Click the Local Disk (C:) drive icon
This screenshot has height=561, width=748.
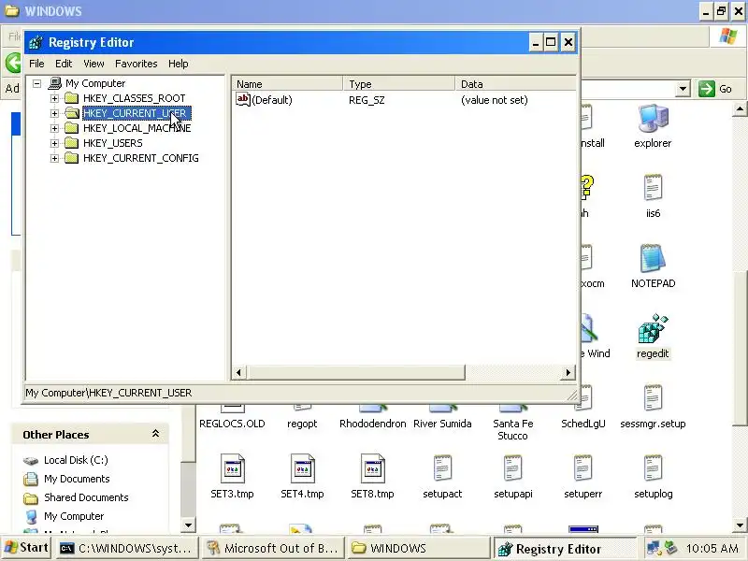point(31,461)
